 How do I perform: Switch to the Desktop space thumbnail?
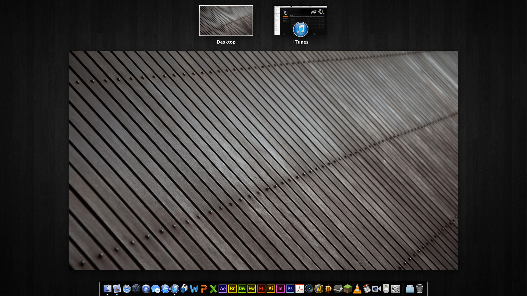[x=226, y=21]
